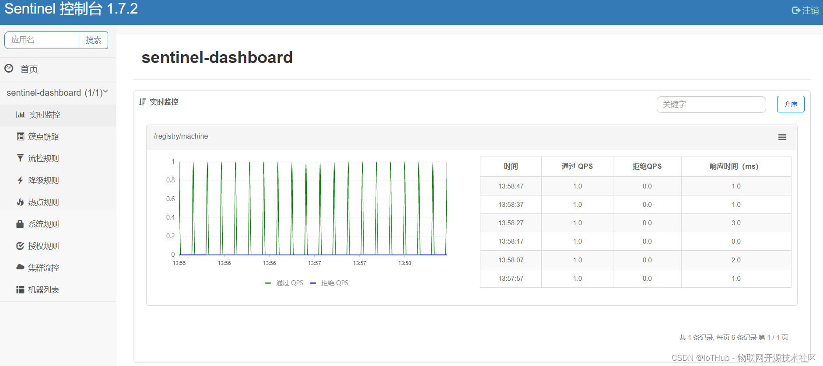823x366 pixels.
Task: Select the 13:58:47 time cell
Action: point(511,186)
